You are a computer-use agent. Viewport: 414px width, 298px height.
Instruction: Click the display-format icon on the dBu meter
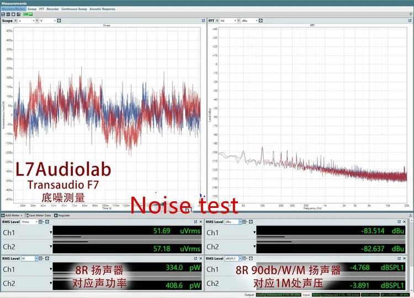point(245,222)
